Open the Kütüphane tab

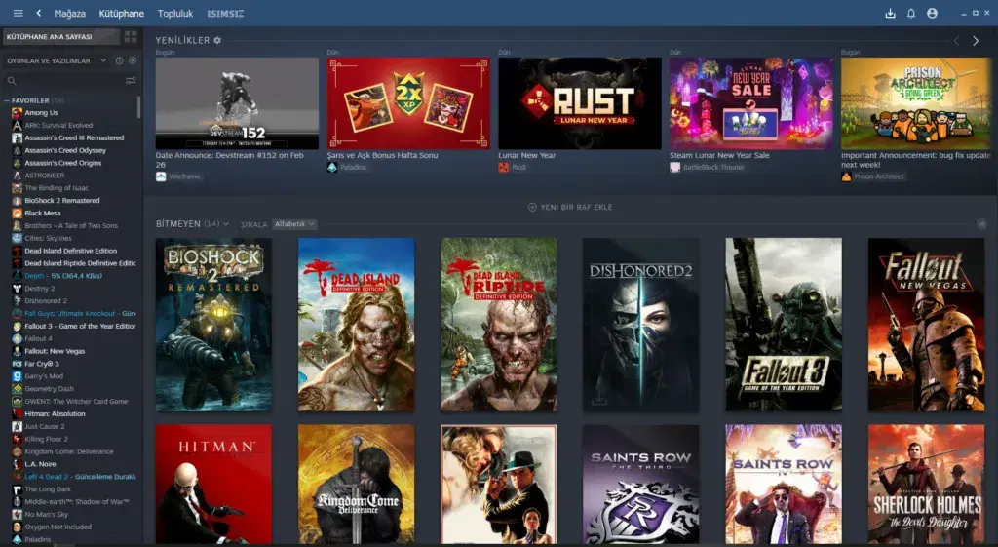point(122,14)
